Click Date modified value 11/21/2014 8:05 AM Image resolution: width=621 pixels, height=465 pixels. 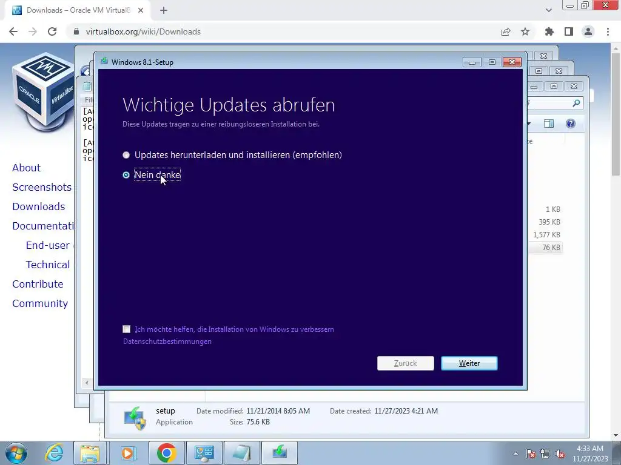(278, 411)
